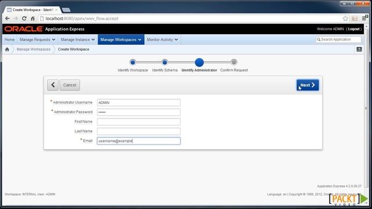Screen dimensions: 372x209
Task: Click the Oracle Application Express logo
Action: click(44, 29)
